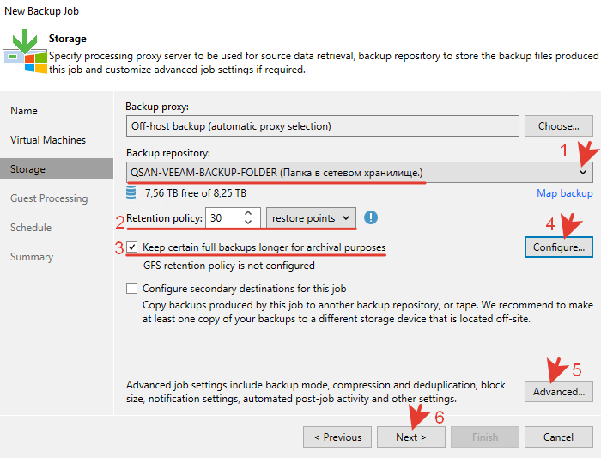This screenshot has height=458, width=601.
Task: Enable keeping full backups for archival purposes
Action: pos(131,247)
